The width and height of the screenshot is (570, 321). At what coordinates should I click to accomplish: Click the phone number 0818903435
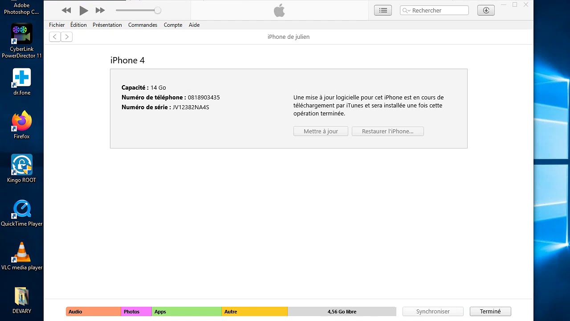point(204,98)
